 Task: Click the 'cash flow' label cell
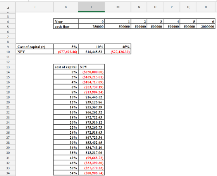pyautogui.click(x=66, y=26)
